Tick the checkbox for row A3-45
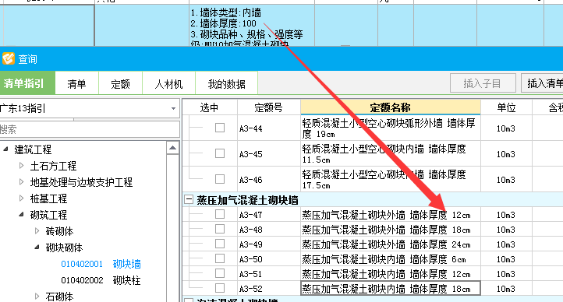The width and height of the screenshot is (563, 302). (220, 153)
